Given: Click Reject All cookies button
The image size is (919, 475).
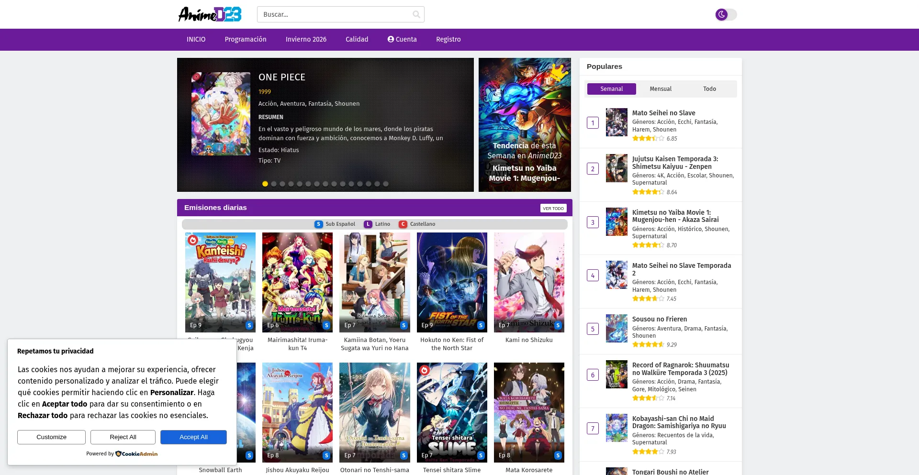Looking at the screenshot, I should click(x=123, y=437).
